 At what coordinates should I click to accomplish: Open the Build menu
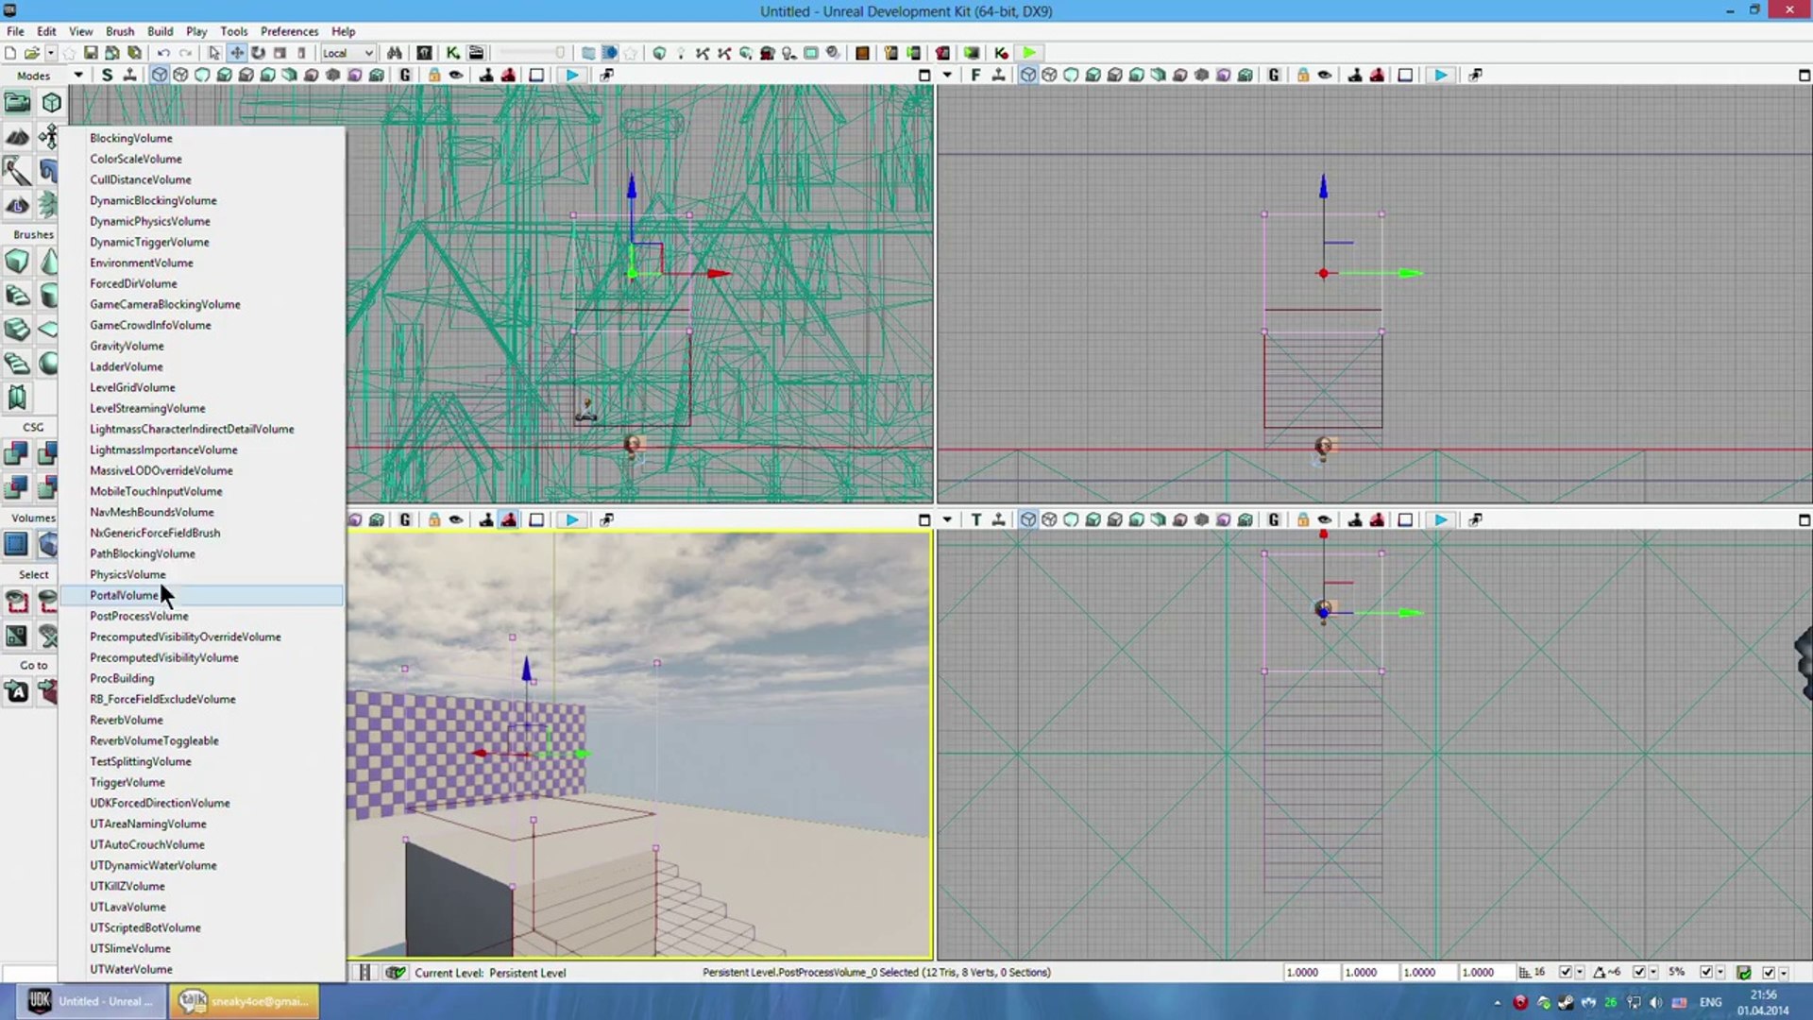[161, 31]
